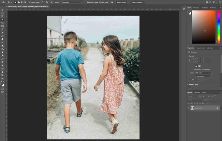Toggle the width-height link icon
Image resolution: width=222 pixels, height=141 pixels.
[x=189, y=60]
